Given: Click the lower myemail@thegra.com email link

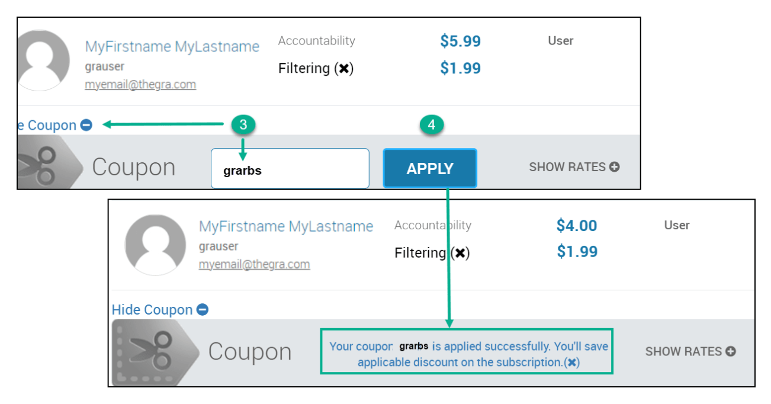Looking at the screenshot, I should coord(254,264).
